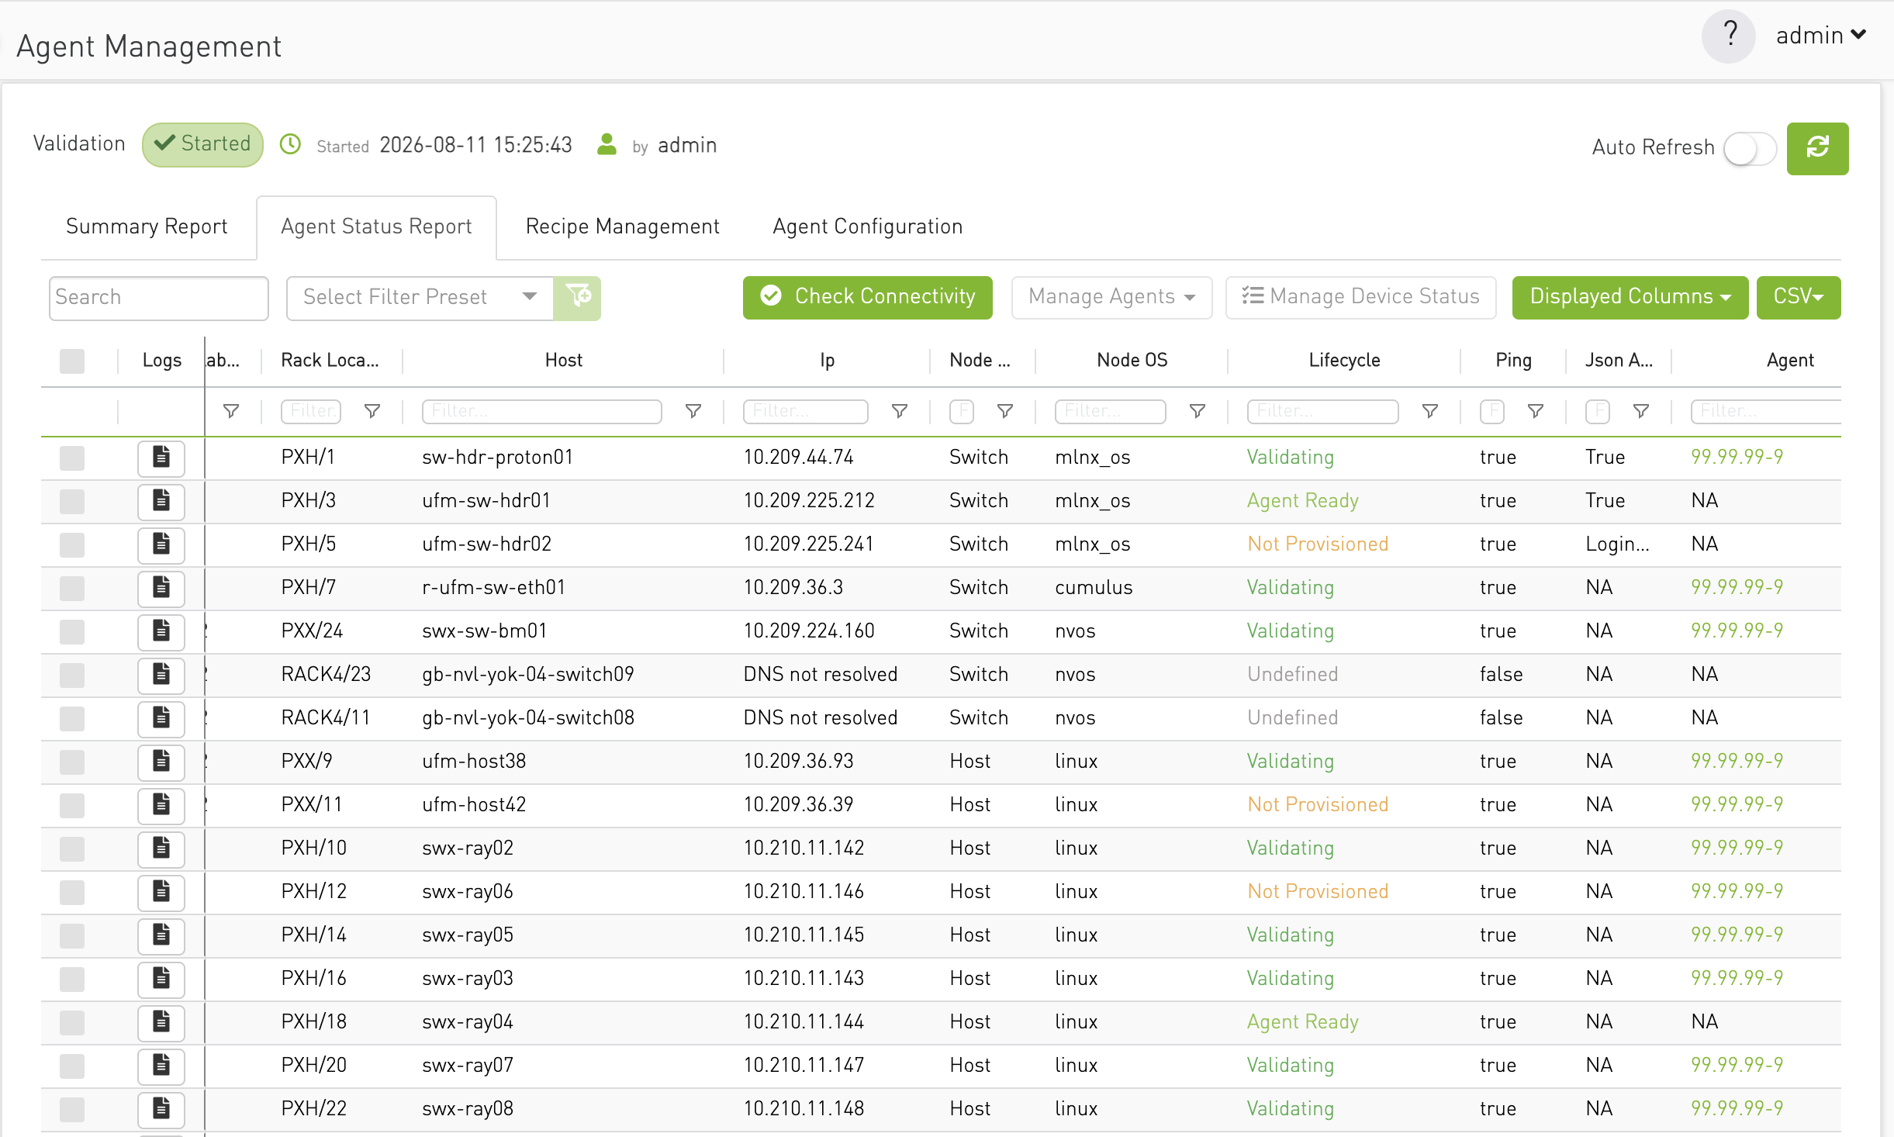The image size is (1894, 1137).
Task: Click the Check Connectivity button
Action: (x=867, y=297)
